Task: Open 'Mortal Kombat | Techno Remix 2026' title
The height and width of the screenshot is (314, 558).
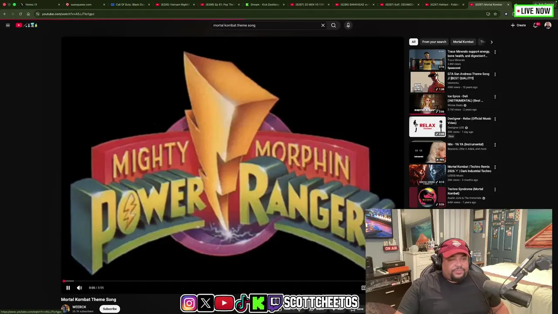Action: pyautogui.click(x=469, y=169)
